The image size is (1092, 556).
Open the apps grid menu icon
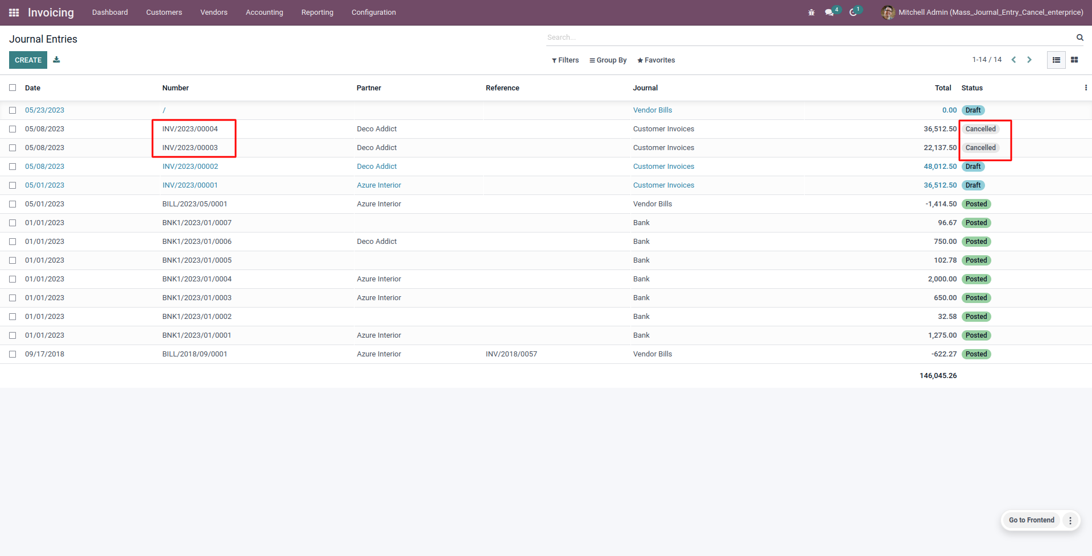pos(14,13)
